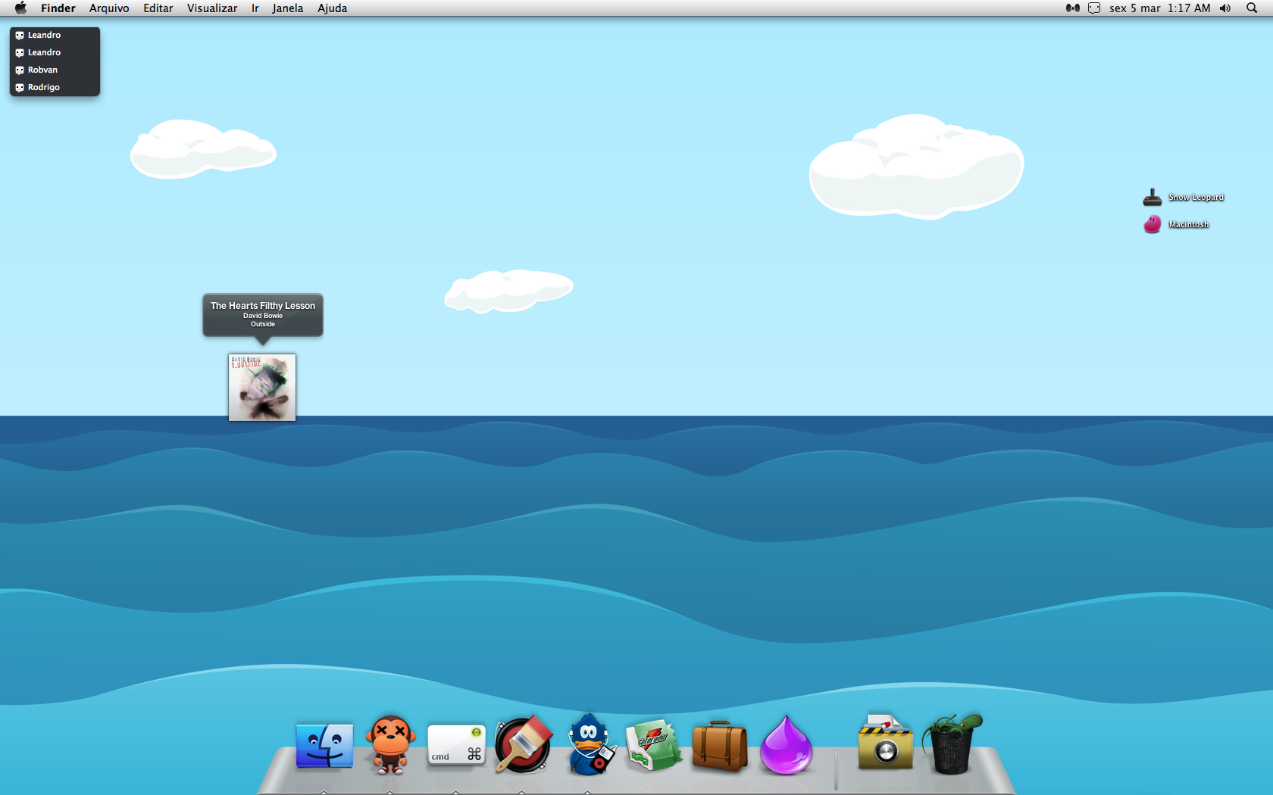This screenshot has height=795, width=1273.
Task: Open the Janela menu
Action: (x=288, y=8)
